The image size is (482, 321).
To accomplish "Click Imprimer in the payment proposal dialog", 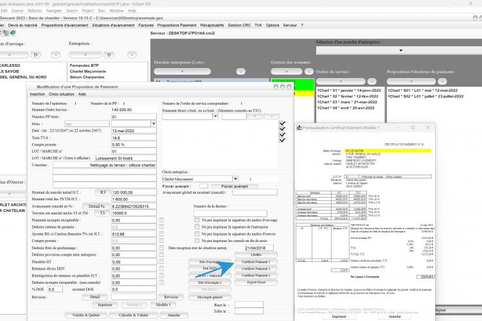I will click(105, 305).
